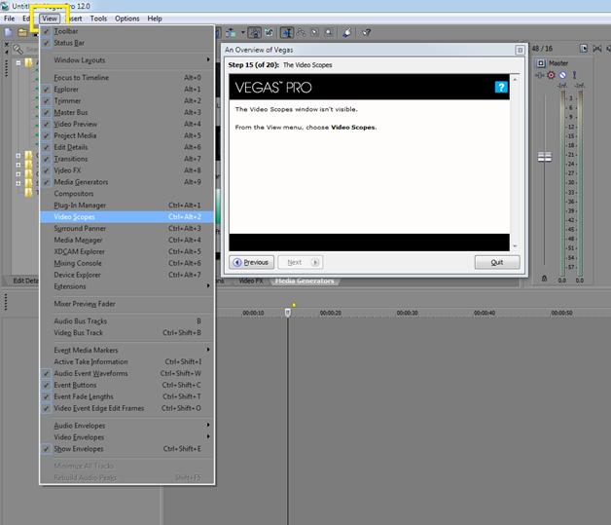Uncheck Status Bar in the View menu
The width and height of the screenshot is (611, 525).
coord(126,43)
